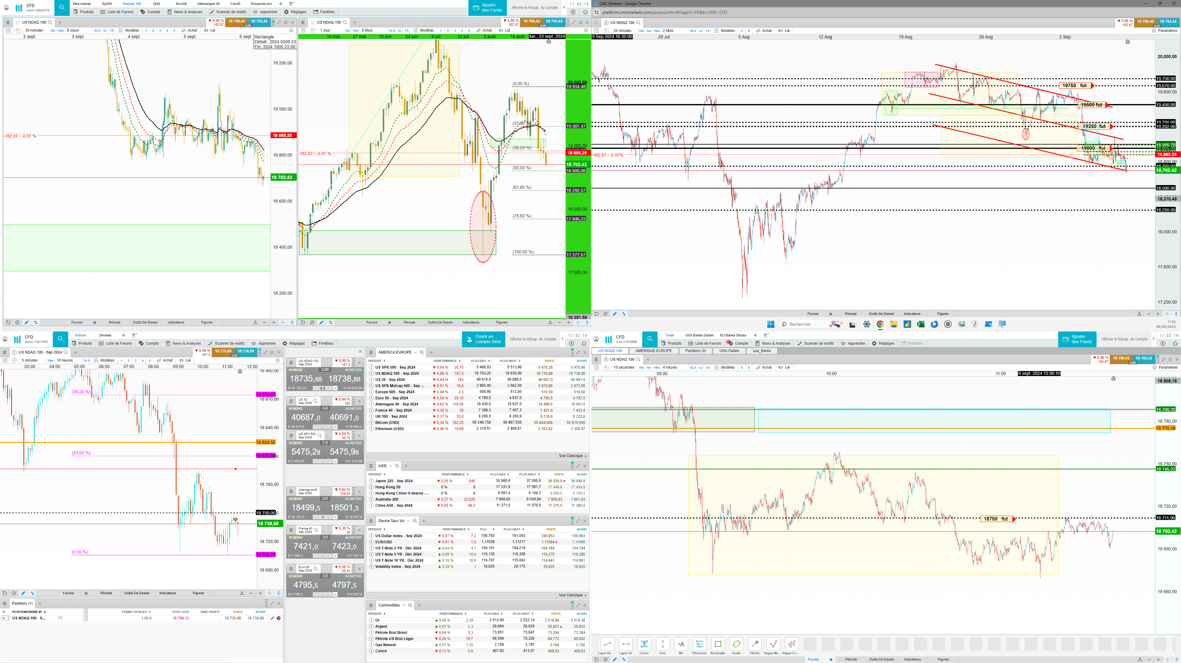
Task: Open the Commodities watchlist dropdown
Action: click(404, 605)
